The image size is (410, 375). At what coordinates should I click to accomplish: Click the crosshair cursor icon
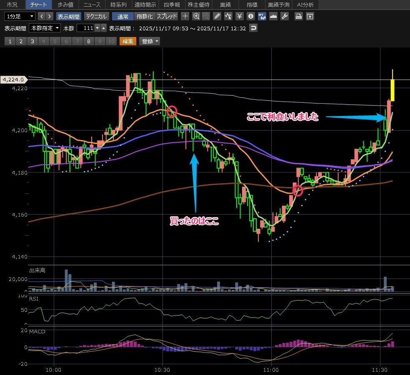point(185,17)
